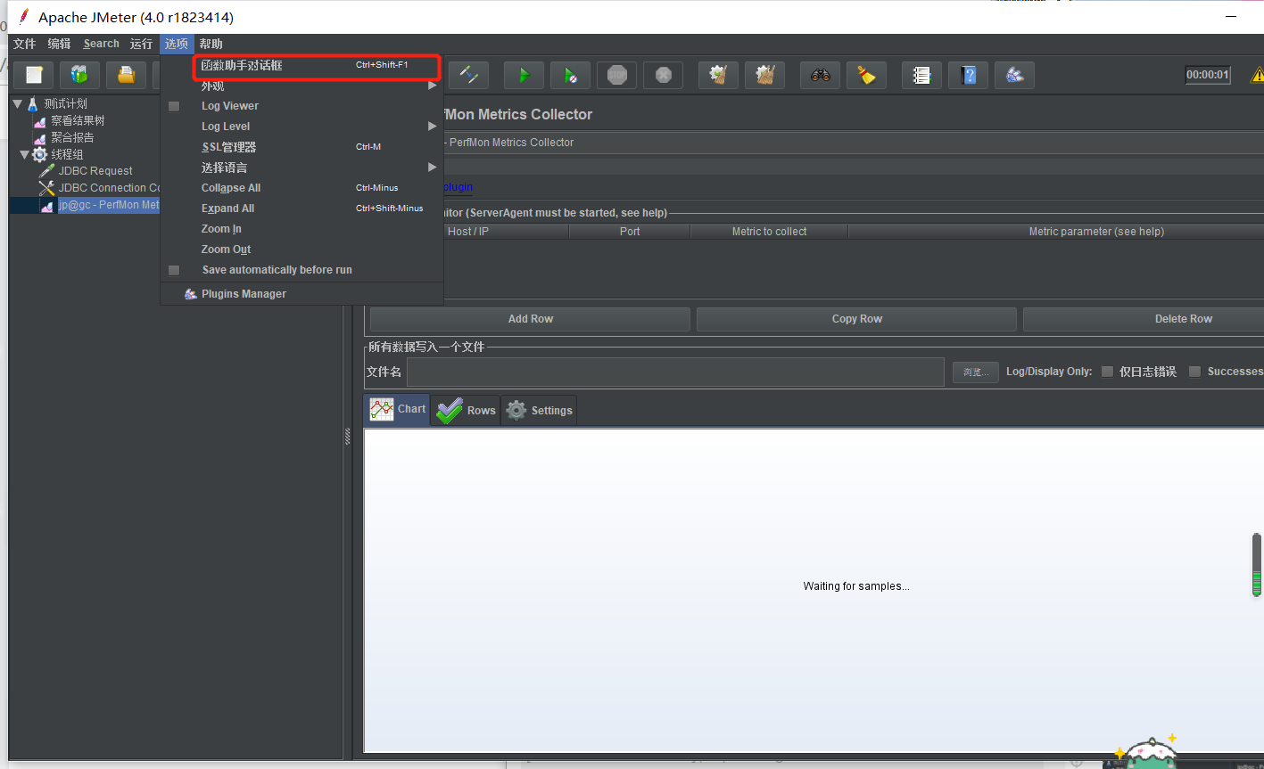1264x769 pixels.
Task: Open Search with the binoculars icon
Action: pyautogui.click(x=821, y=75)
